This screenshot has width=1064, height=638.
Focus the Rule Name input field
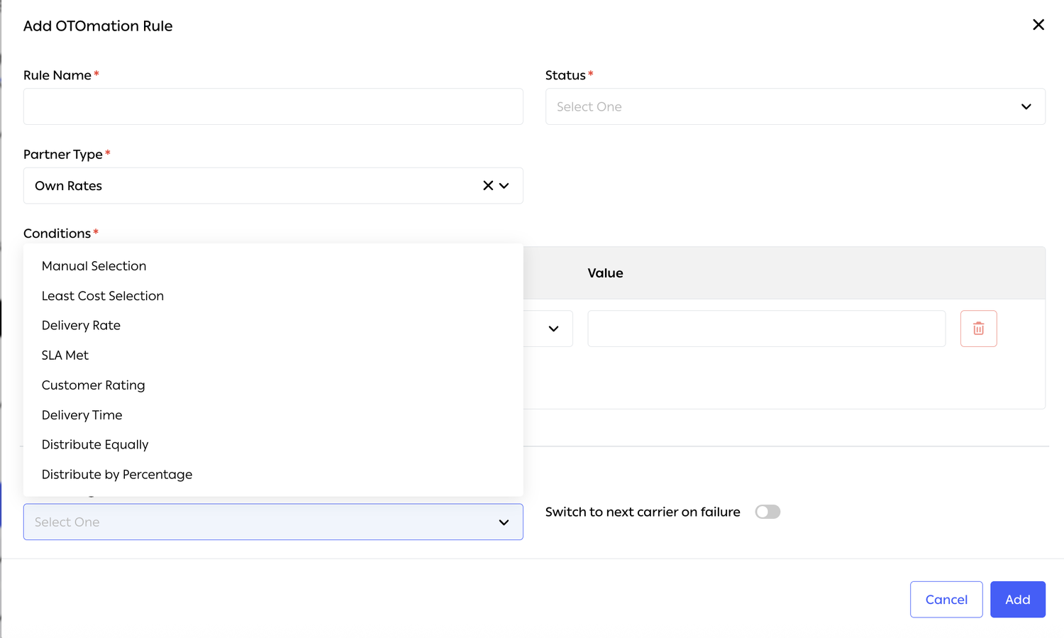tap(273, 106)
